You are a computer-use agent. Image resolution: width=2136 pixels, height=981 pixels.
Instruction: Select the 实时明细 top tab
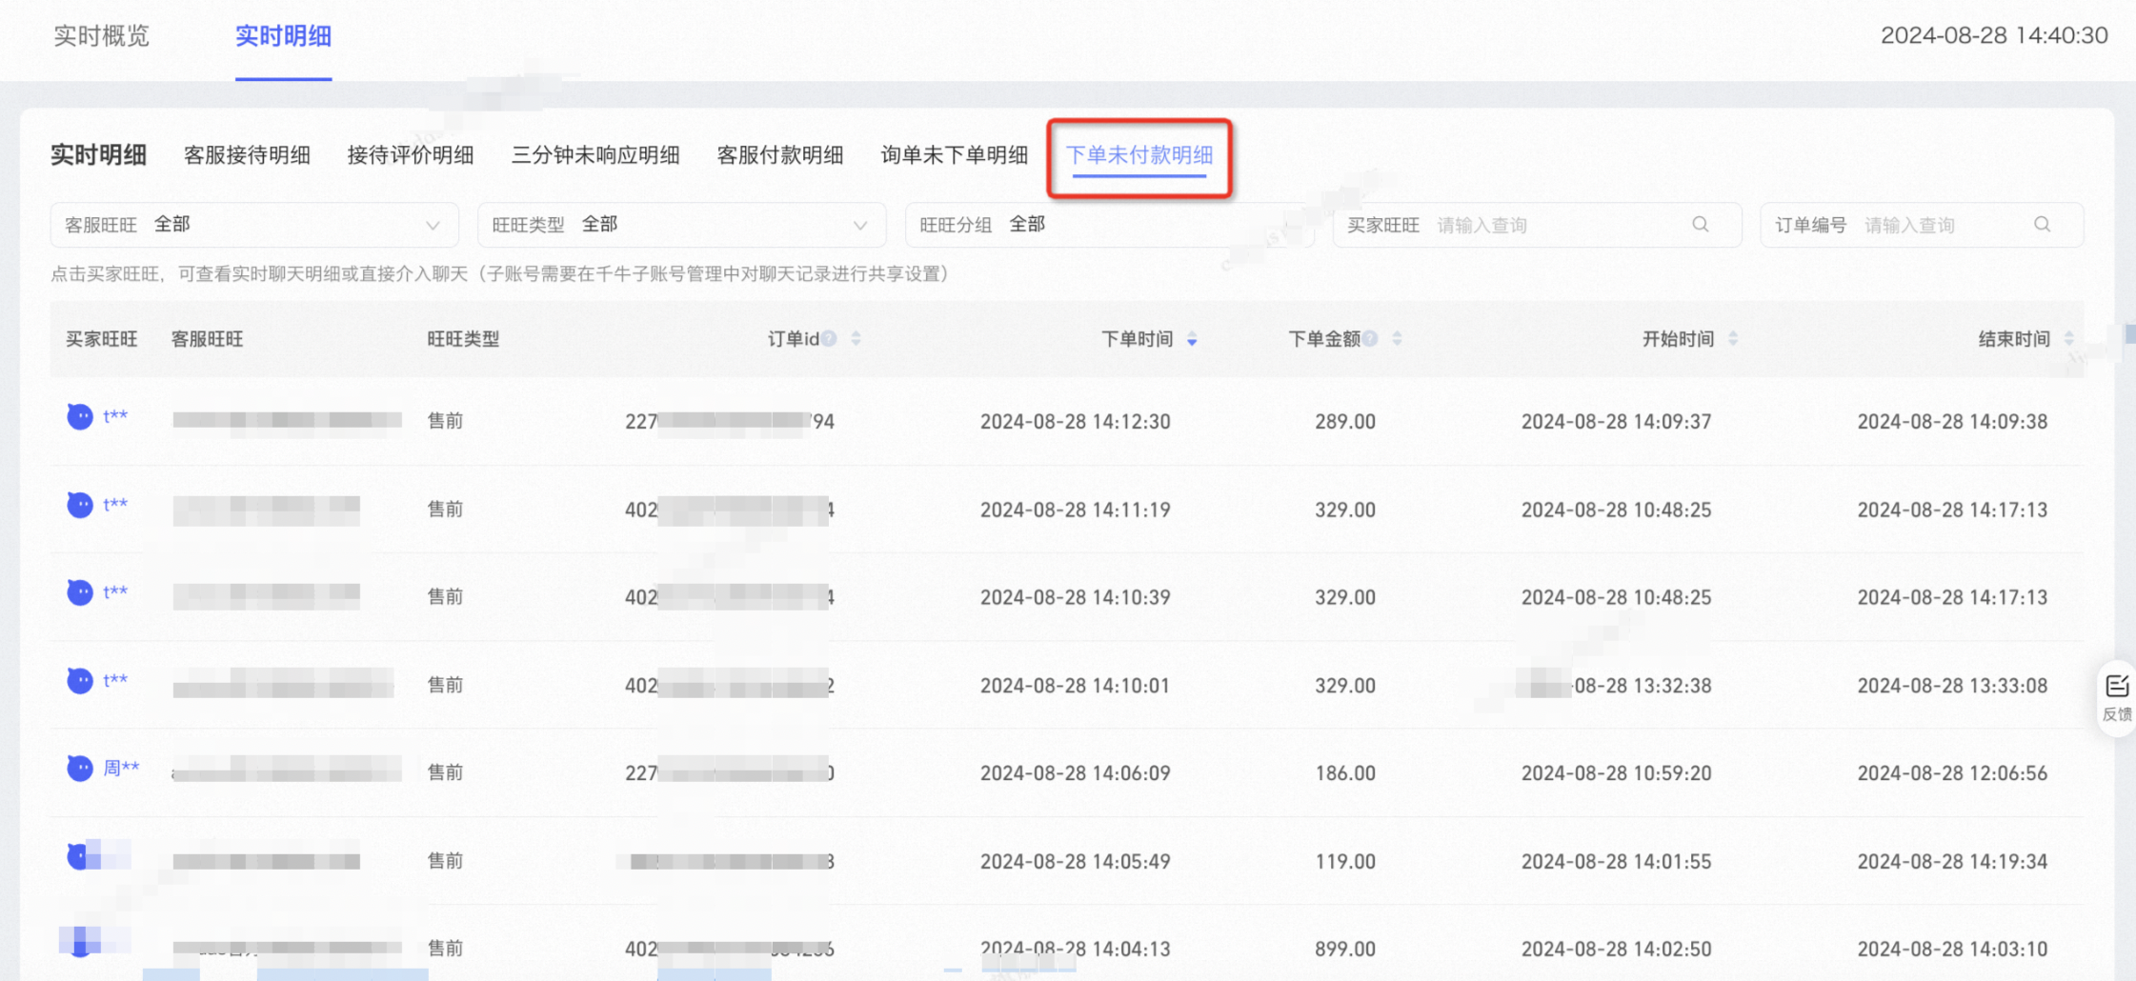coord(283,36)
